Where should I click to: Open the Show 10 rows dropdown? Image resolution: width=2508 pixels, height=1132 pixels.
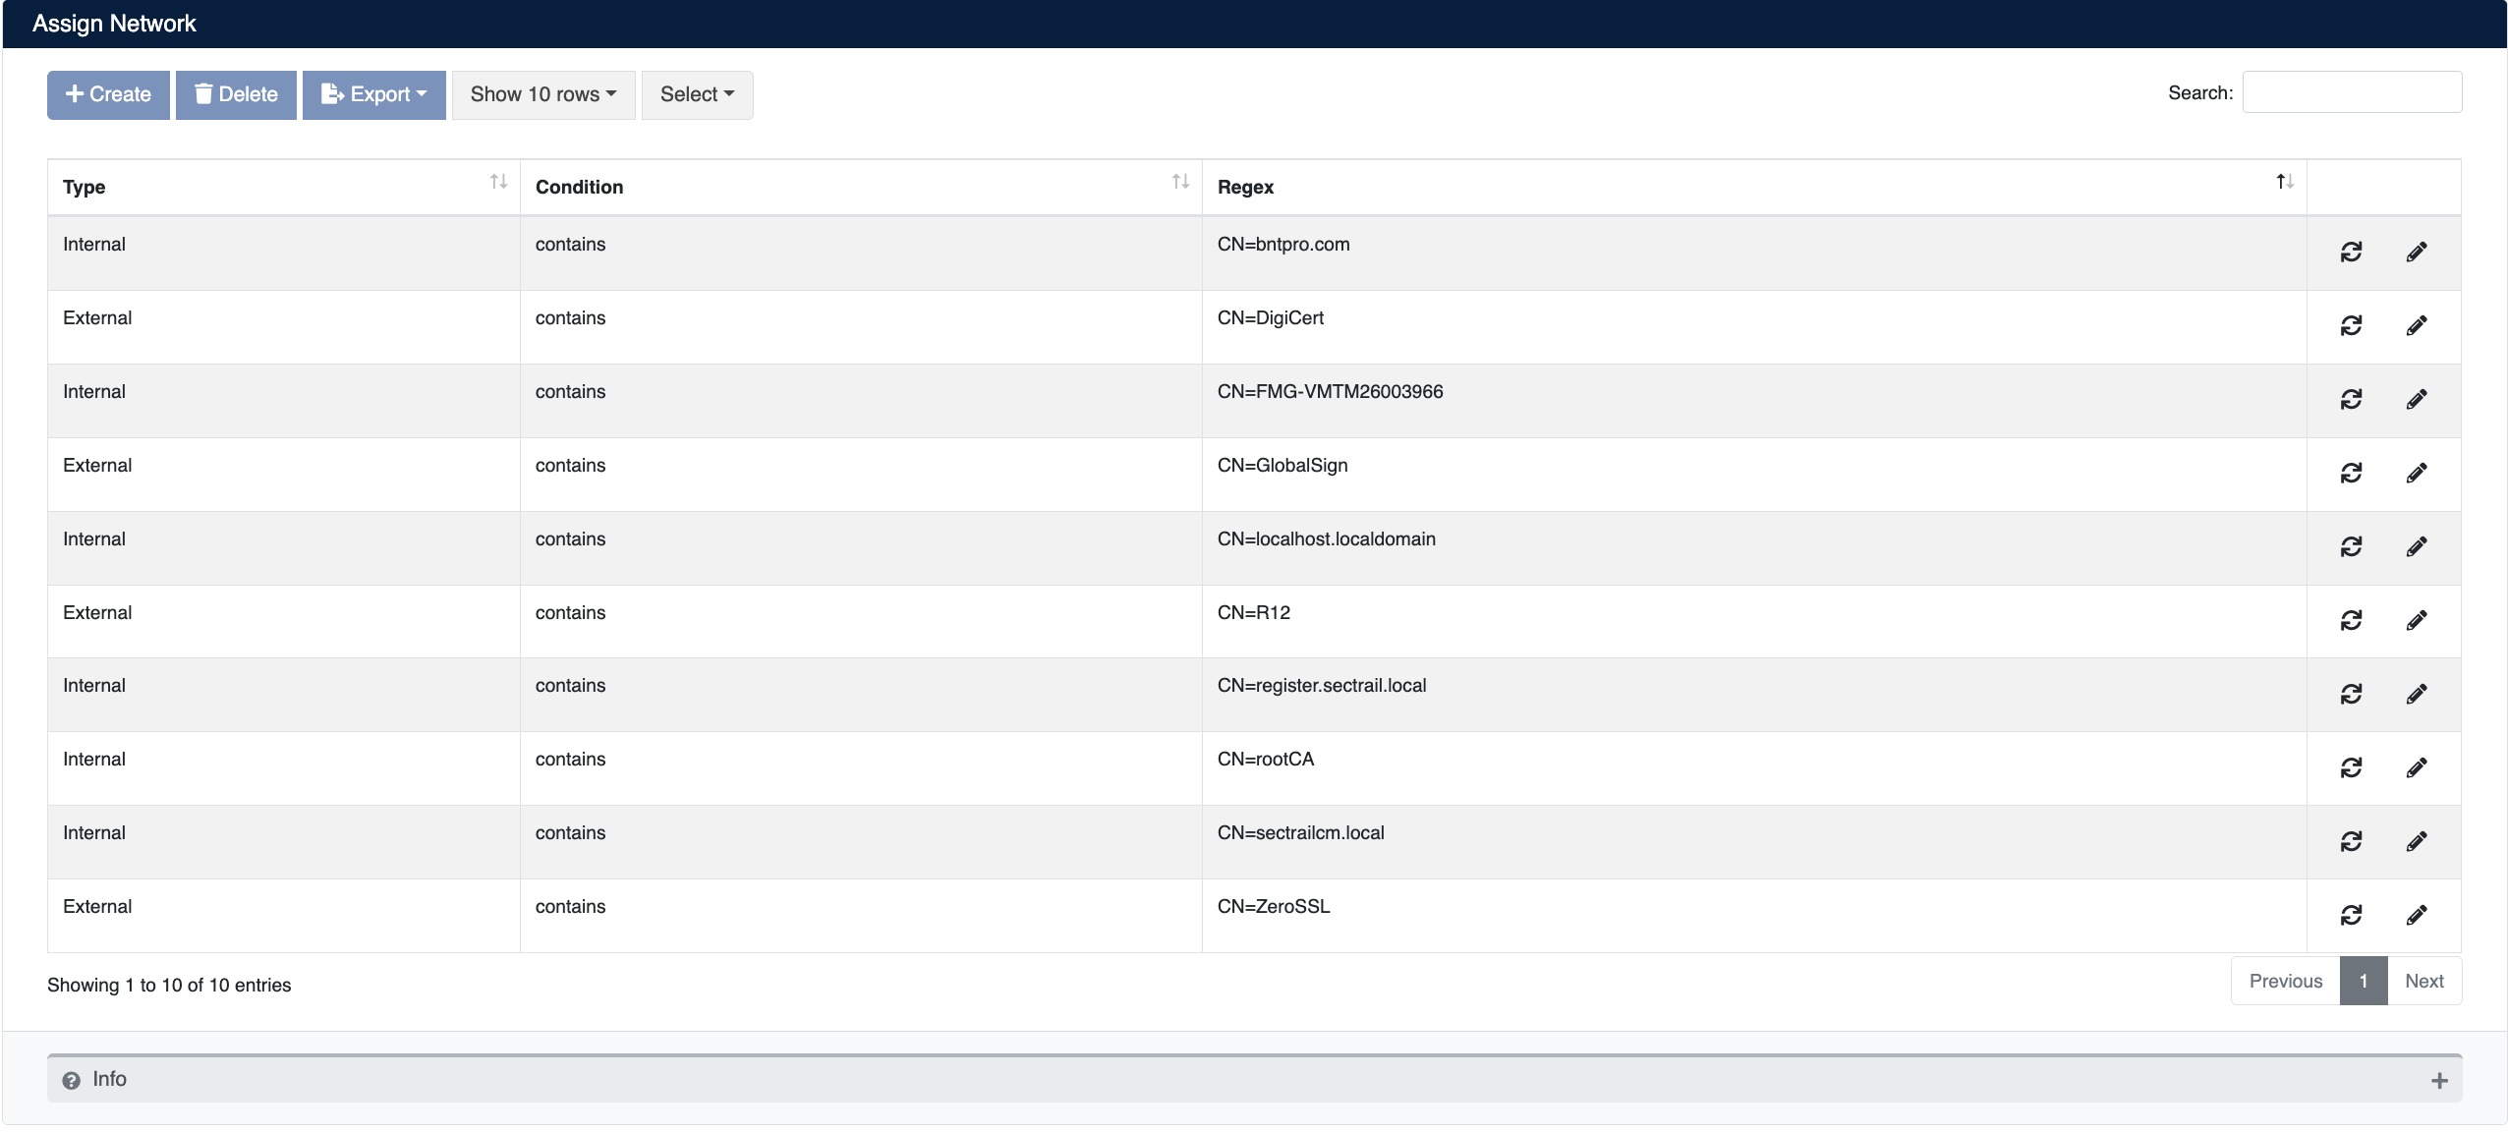(x=543, y=95)
